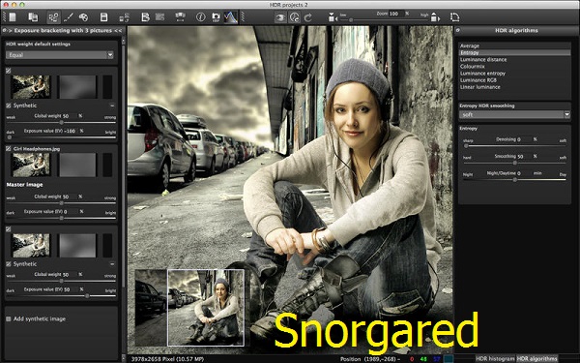Click the zoom high-end icon
This screenshot has width=580, height=363.
pyautogui.click(x=435, y=17)
